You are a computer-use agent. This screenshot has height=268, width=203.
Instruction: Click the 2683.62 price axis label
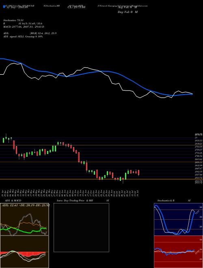click(199, 159)
